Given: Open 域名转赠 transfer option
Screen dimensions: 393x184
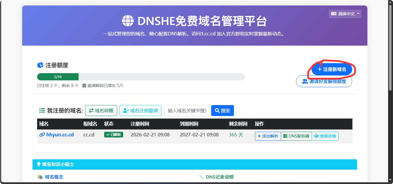Looking at the screenshot, I should coord(101,111).
